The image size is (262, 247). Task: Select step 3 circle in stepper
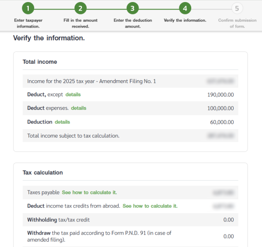pyautogui.click(x=132, y=8)
